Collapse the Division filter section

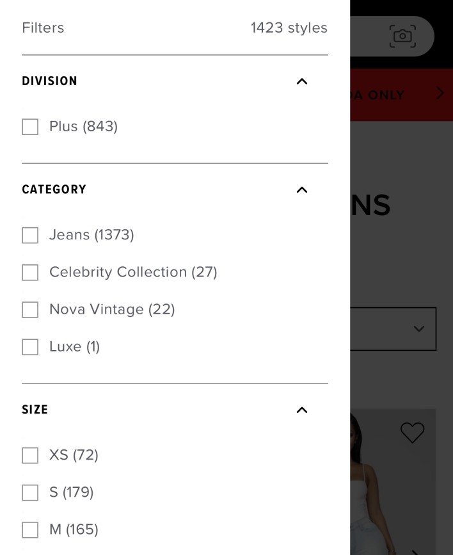coord(302,81)
